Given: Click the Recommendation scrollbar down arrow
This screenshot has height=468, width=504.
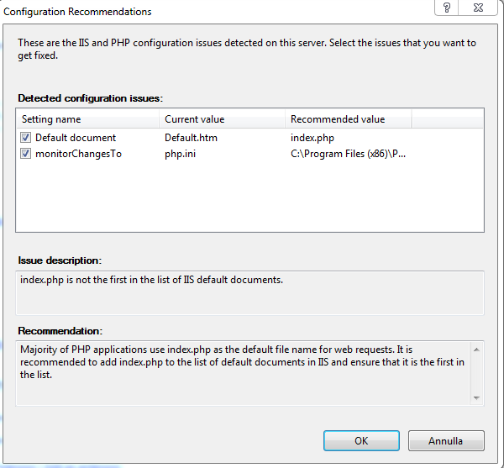Looking at the screenshot, I should click(x=476, y=398).
